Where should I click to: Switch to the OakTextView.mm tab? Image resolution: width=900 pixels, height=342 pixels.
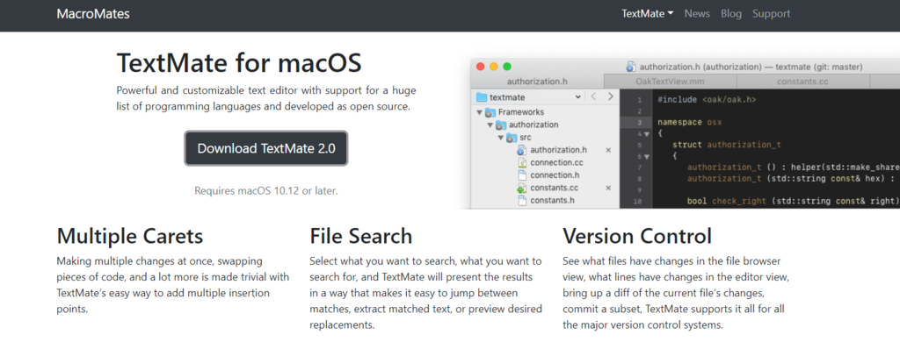pos(670,82)
